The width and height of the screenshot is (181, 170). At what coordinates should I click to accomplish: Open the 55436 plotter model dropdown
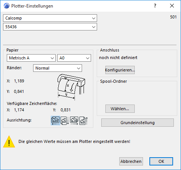click(50, 27)
